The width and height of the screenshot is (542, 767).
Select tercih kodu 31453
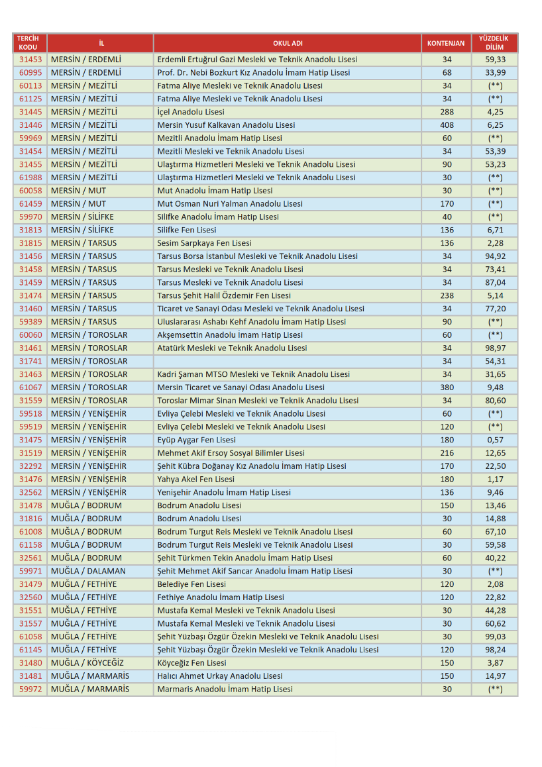(x=31, y=60)
